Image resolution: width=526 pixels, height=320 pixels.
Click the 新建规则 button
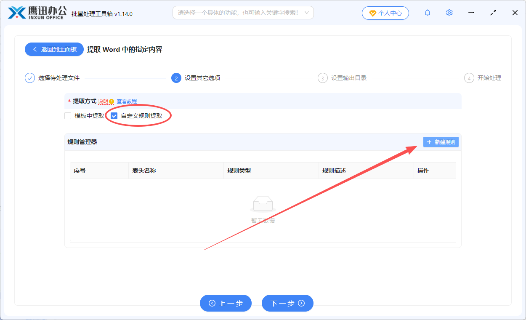point(441,142)
